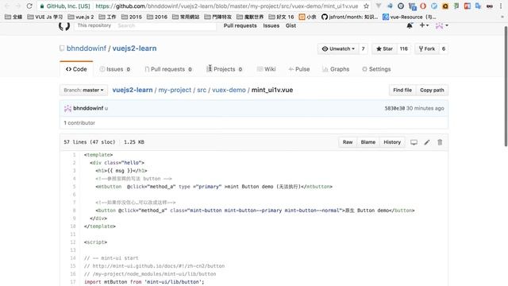Open the vuejs2-learn repository title link
Image resolution: width=508 pixels, height=286 pixels.
tap(134, 48)
